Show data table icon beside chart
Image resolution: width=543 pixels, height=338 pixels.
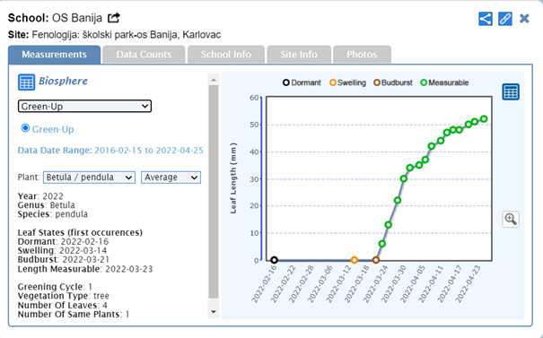pyautogui.click(x=511, y=92)
